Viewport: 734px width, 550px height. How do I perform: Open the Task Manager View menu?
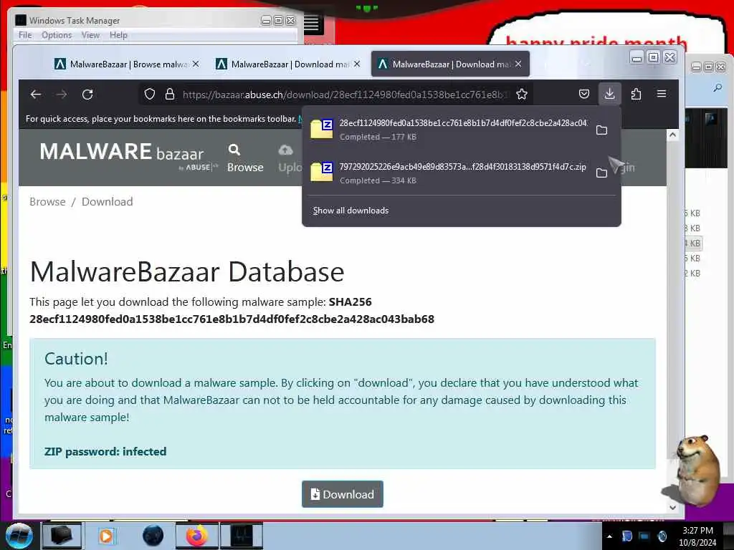click(90, 35)
